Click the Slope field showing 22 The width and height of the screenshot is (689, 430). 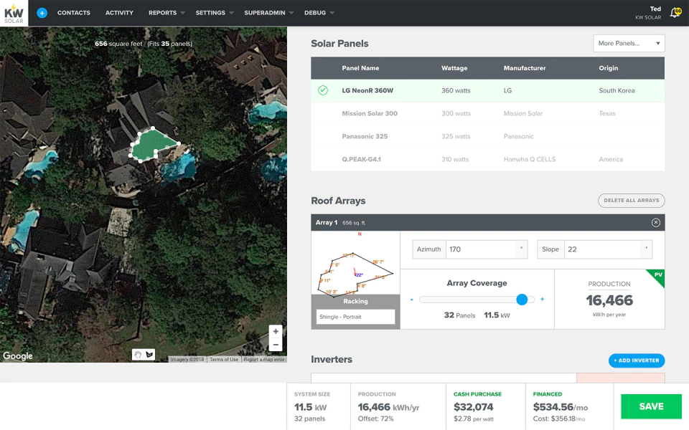pyautogui.click(x=603, y=249)
